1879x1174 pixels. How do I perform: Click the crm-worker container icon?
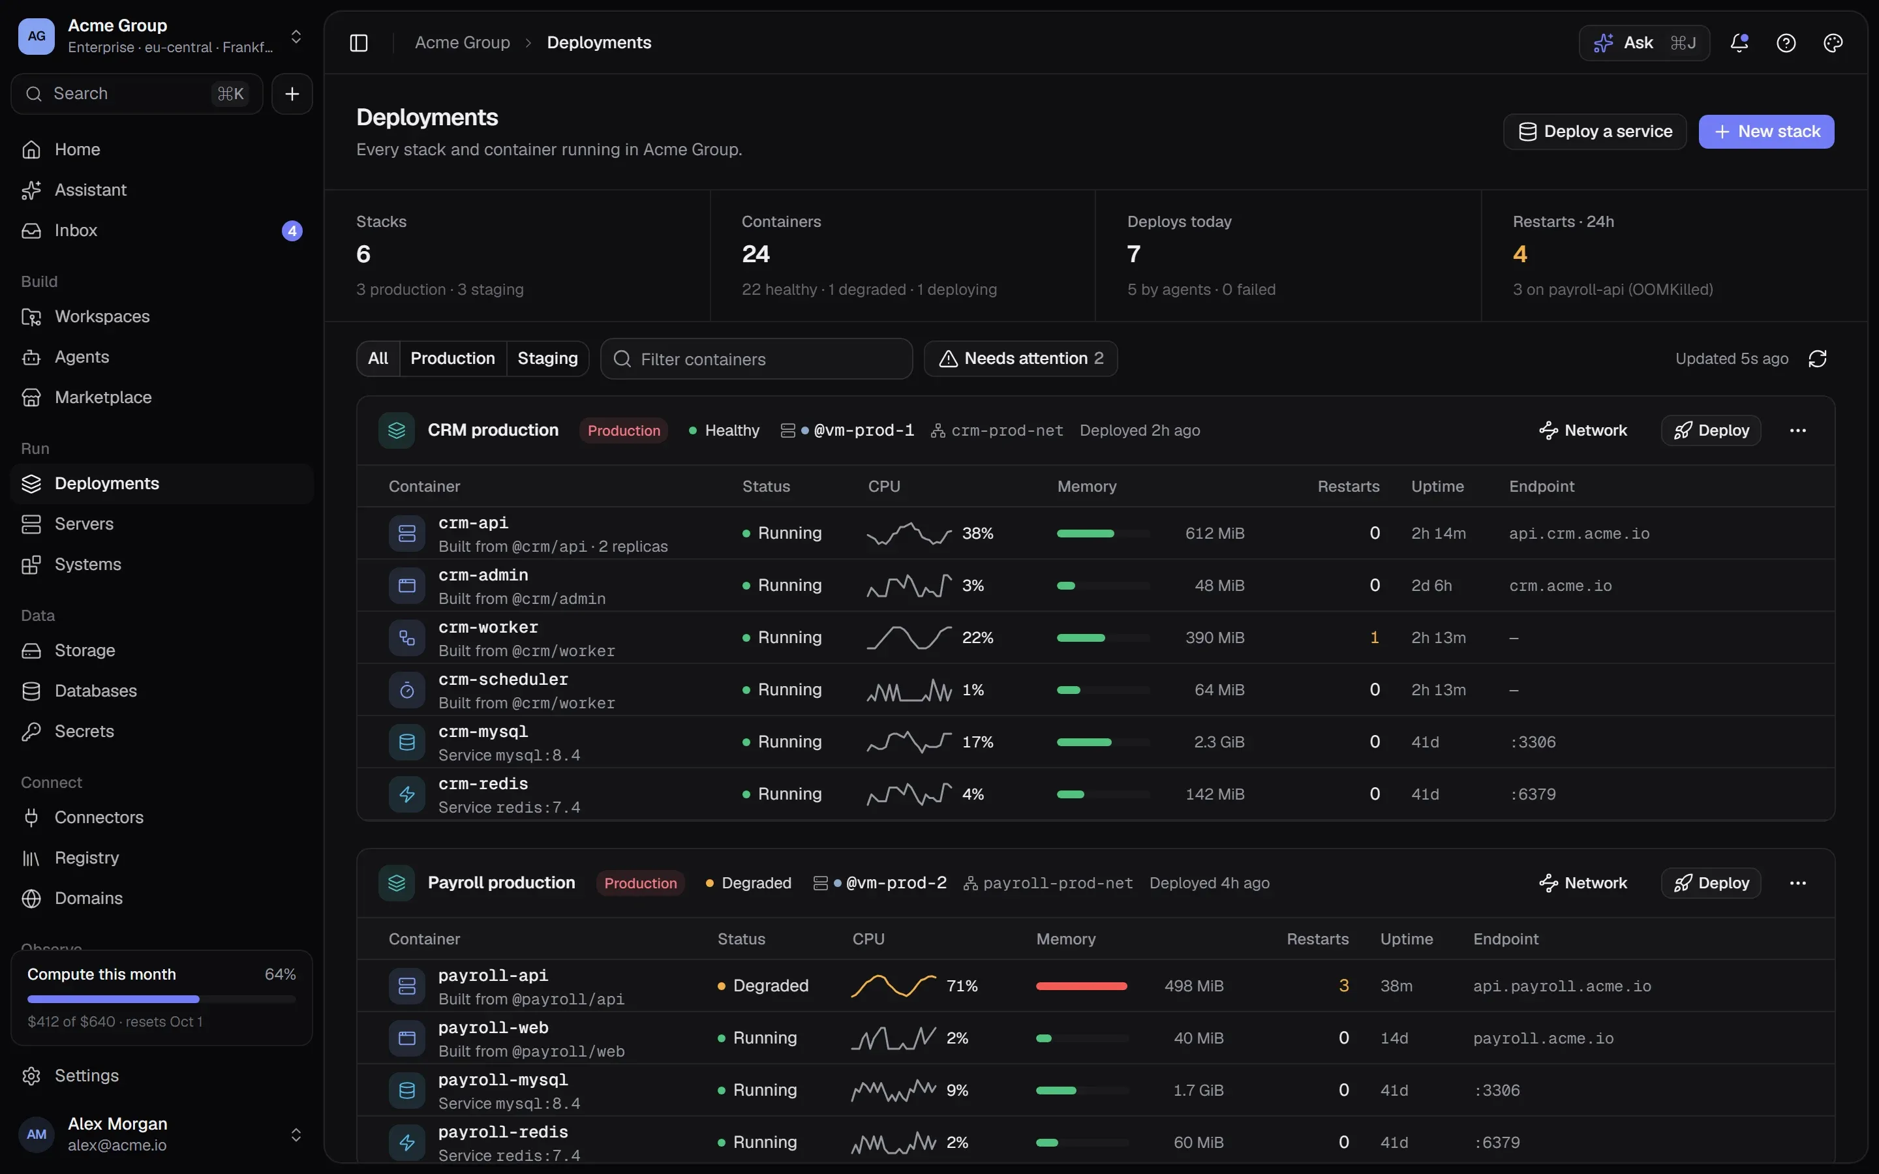(407, 639)
